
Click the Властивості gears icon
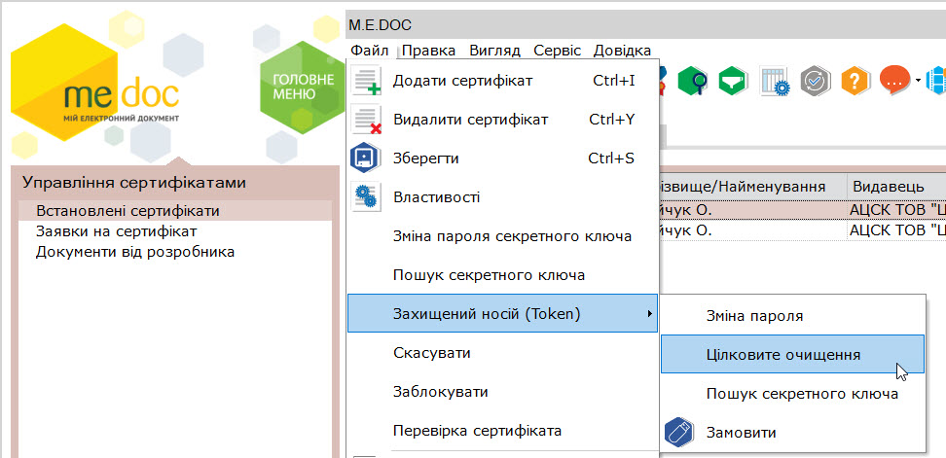pos(366,197)
